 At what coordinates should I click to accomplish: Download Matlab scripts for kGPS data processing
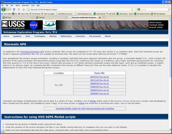(85, 108)
